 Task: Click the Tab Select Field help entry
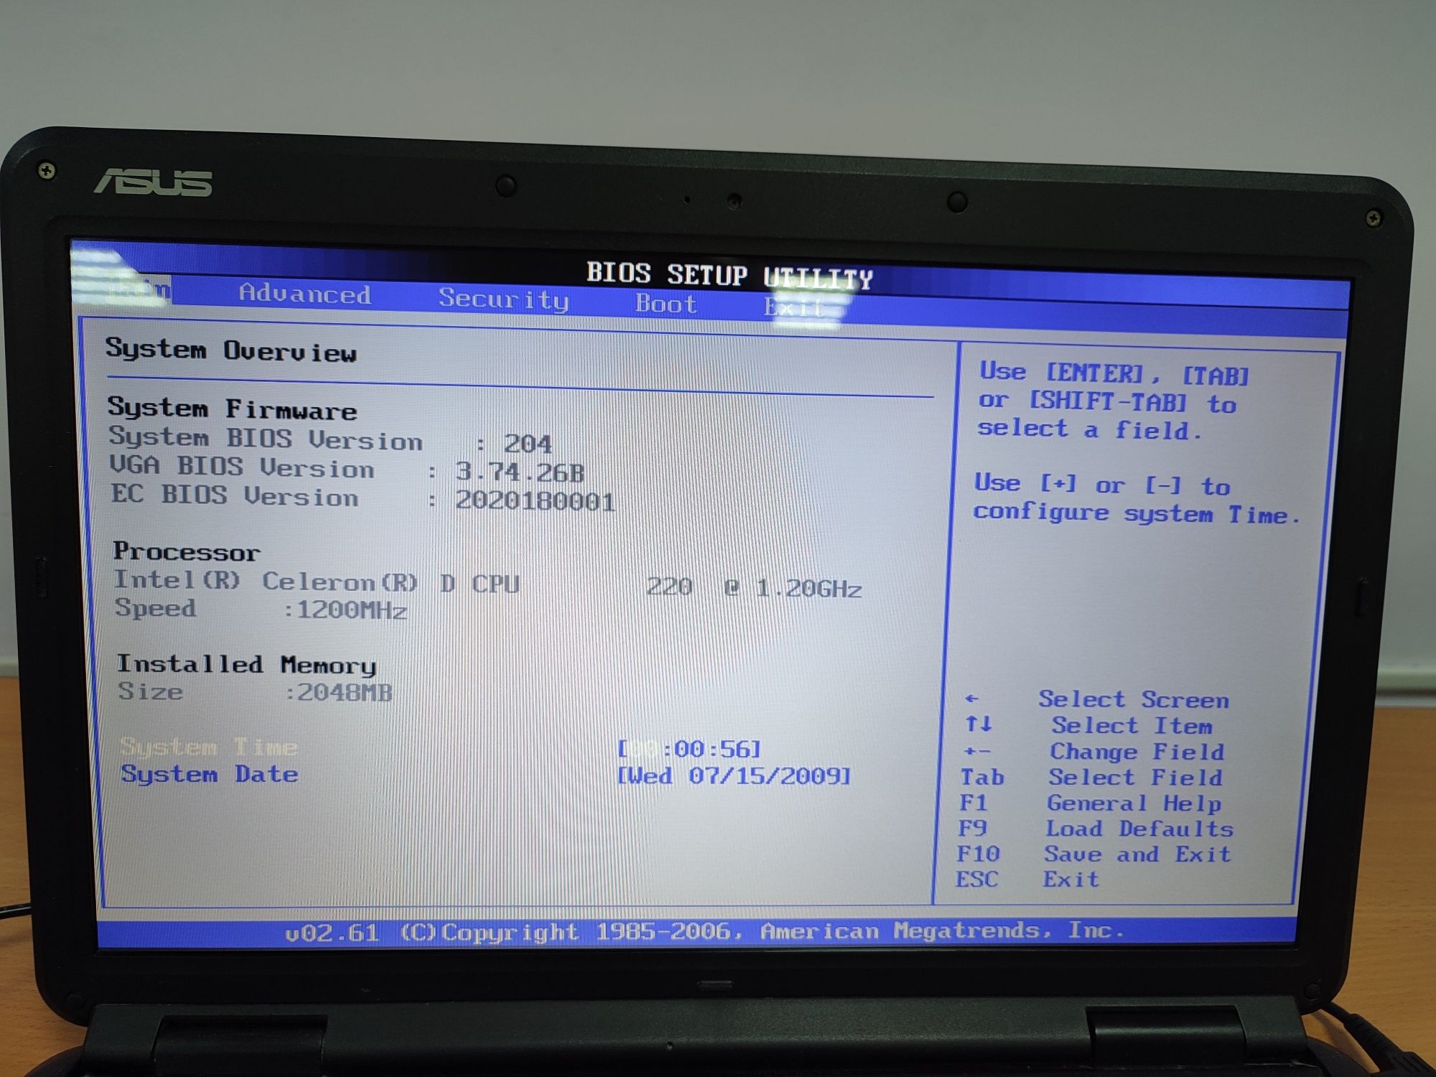click(x=1091, y=778)
